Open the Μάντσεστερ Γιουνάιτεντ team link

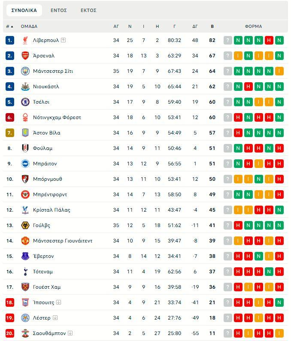[x=63, y=241]
